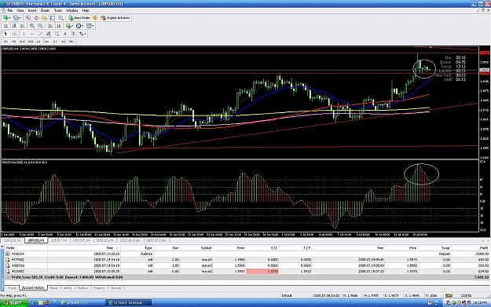Select order row 4518882
This screenshot has width=491, height=307.
pyautogui.click(x=247, y=272)
